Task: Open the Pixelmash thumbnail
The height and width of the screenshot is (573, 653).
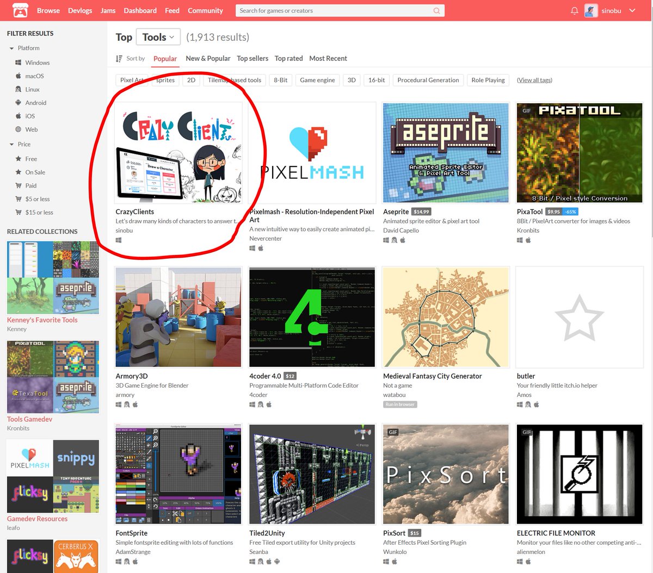Action: (312, 153)
